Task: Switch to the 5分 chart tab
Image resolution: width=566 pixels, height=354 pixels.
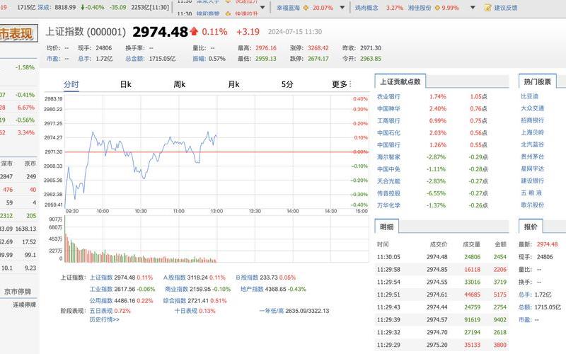Action: (287, 84)
